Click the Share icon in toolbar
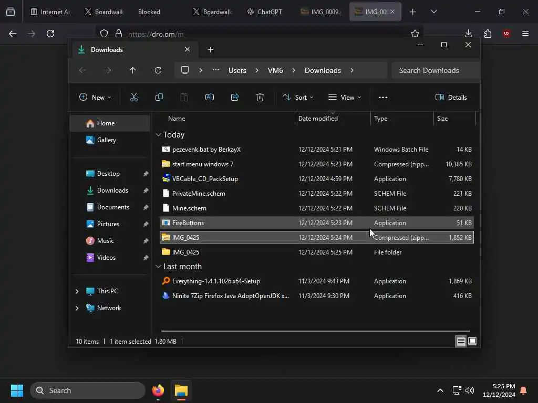Image resolution: width=538 pixels, height=403 pixels. 235,97
